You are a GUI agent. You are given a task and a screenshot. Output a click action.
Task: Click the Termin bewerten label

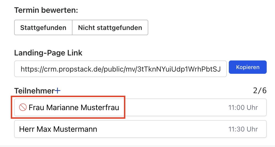(46, 10)
